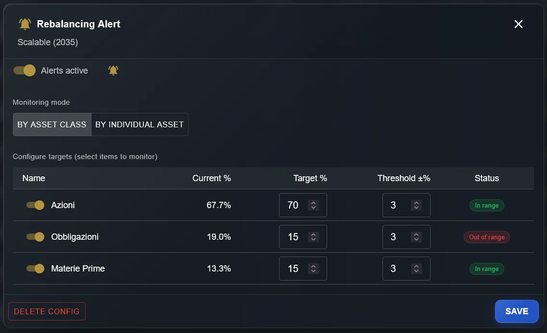This screenshot has width=547, height=333.
Task: Decrease the Threshold value for Obbligazioni
Action: tap(417, 240)
